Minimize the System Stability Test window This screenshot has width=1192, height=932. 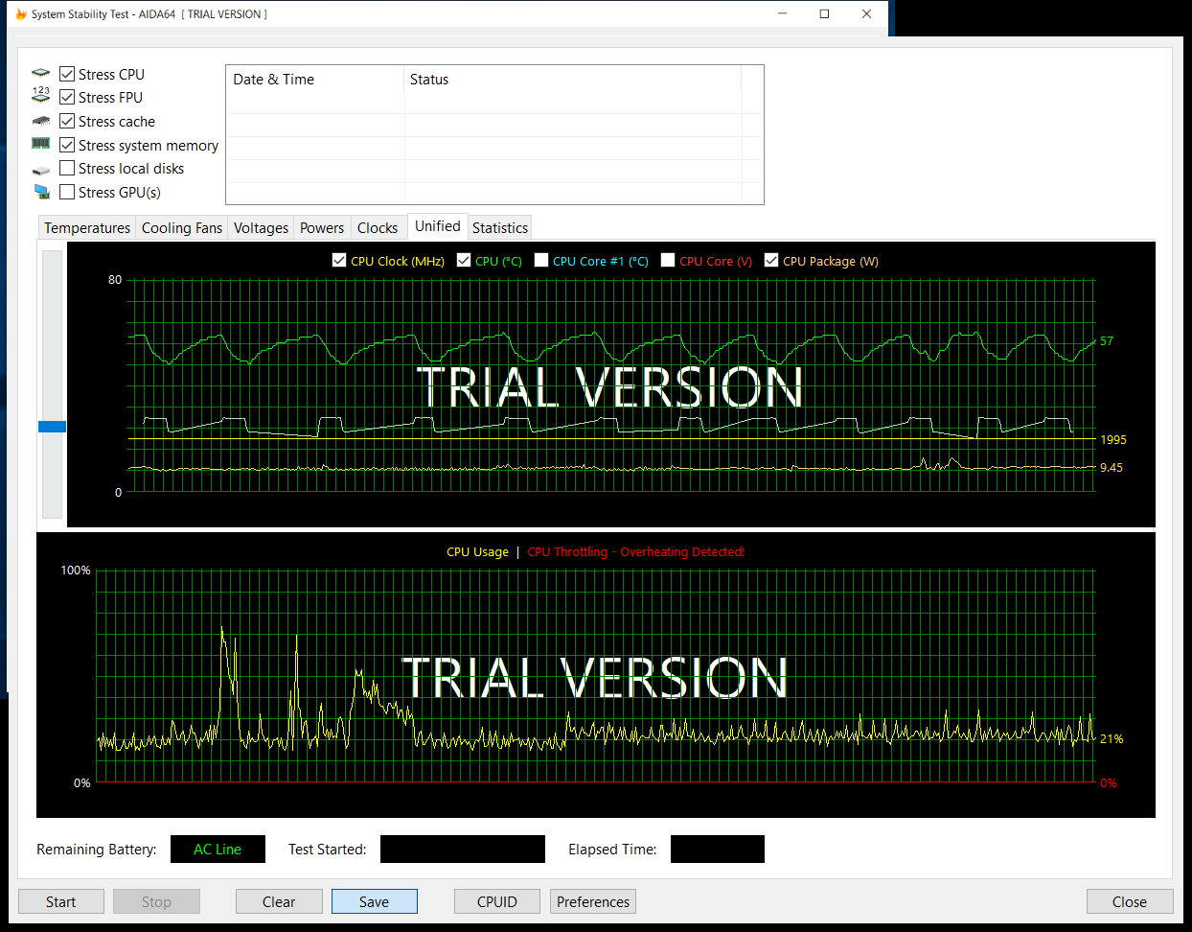tap(783, 14)
